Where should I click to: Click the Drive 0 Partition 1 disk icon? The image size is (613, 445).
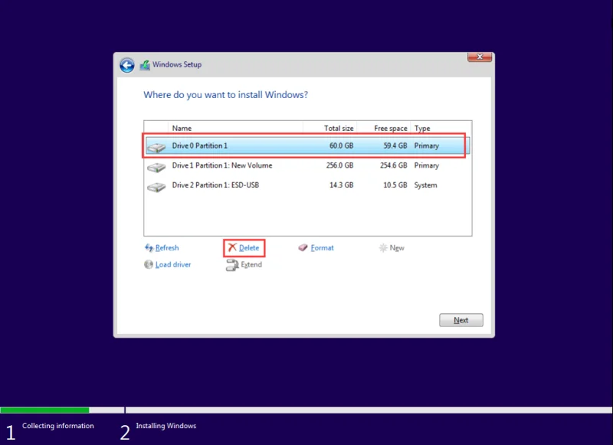[x=156, y=147]
